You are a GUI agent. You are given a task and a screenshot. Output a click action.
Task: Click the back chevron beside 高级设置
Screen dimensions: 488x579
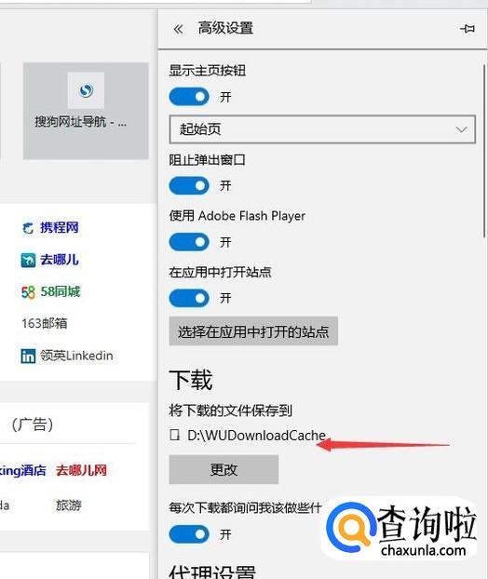(178, 29)
